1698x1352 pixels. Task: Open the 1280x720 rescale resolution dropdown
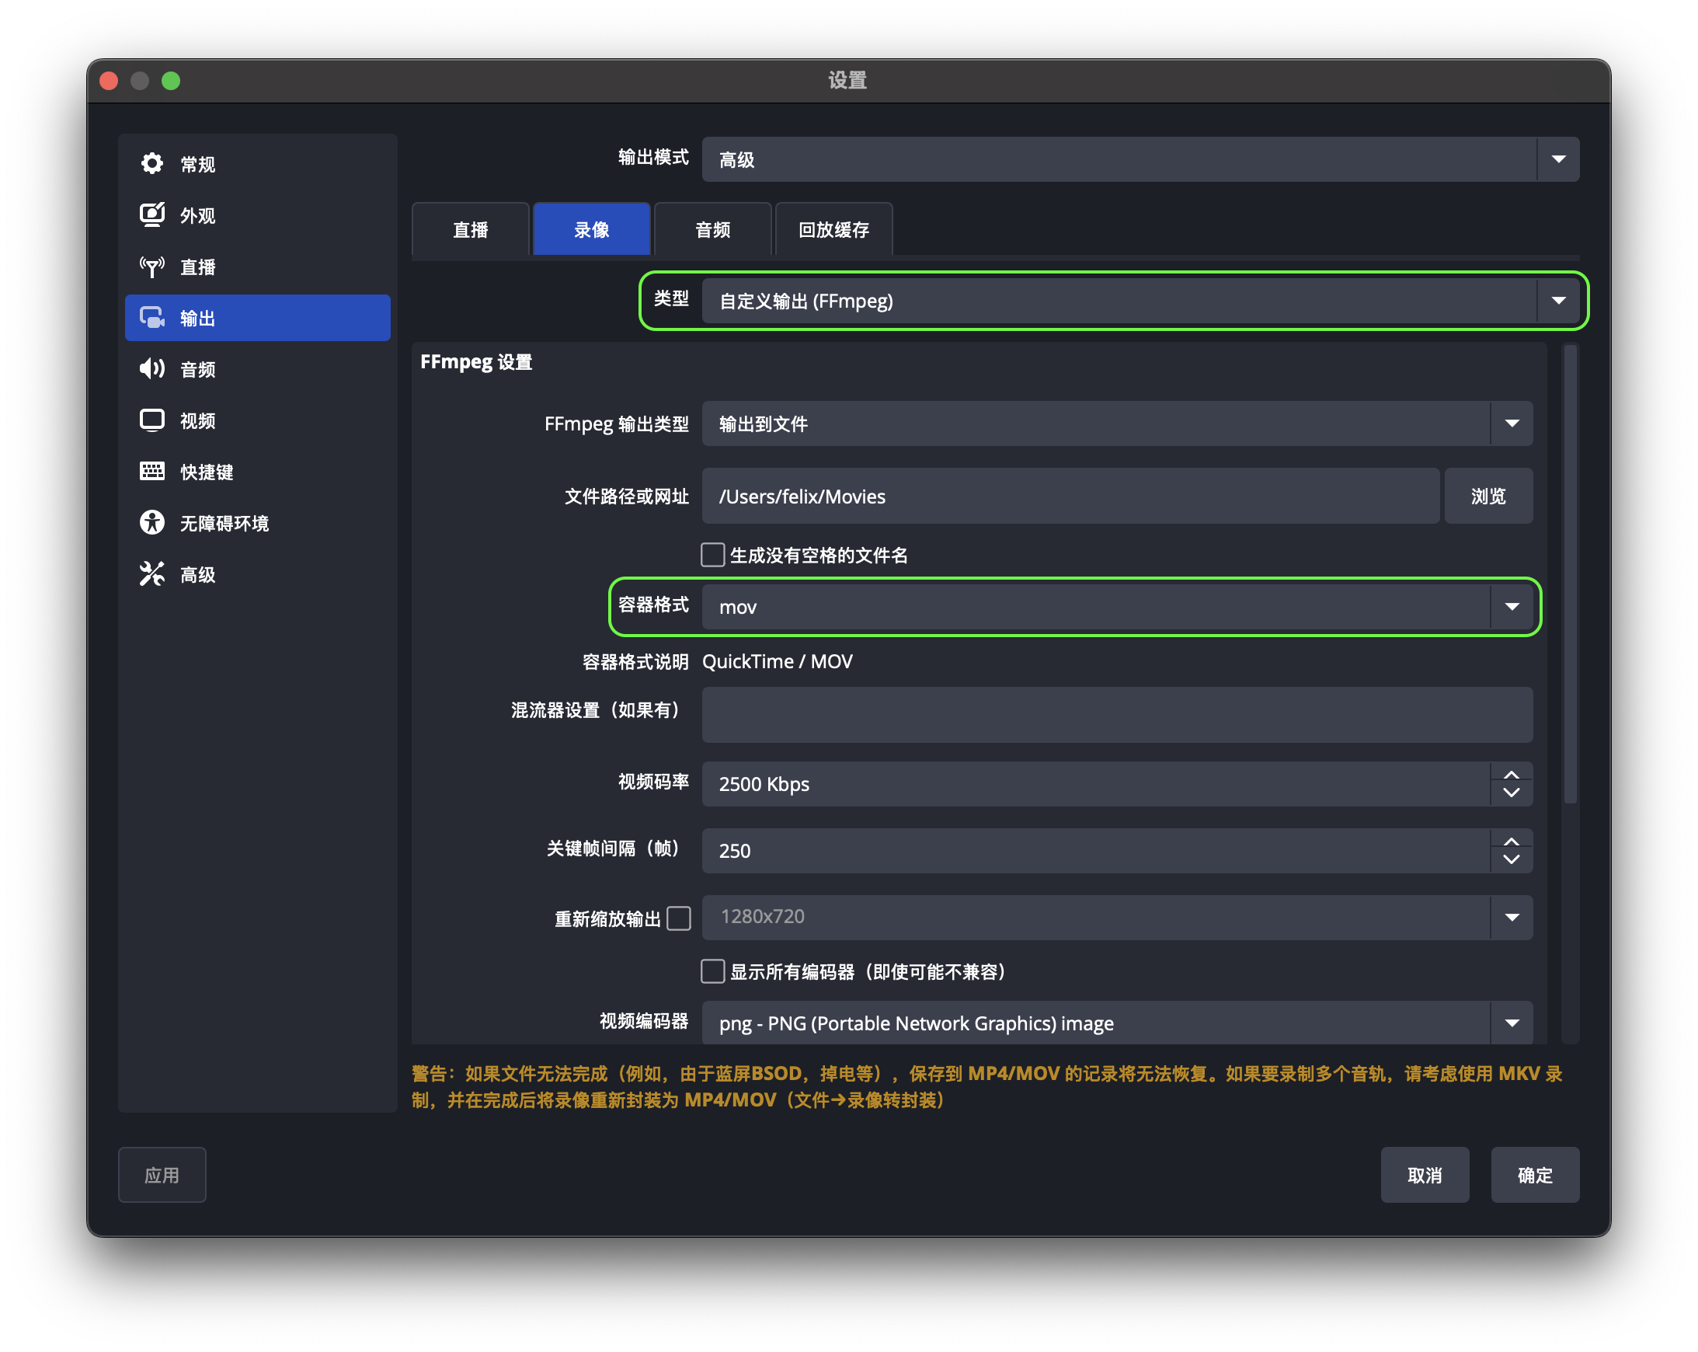1117,916
